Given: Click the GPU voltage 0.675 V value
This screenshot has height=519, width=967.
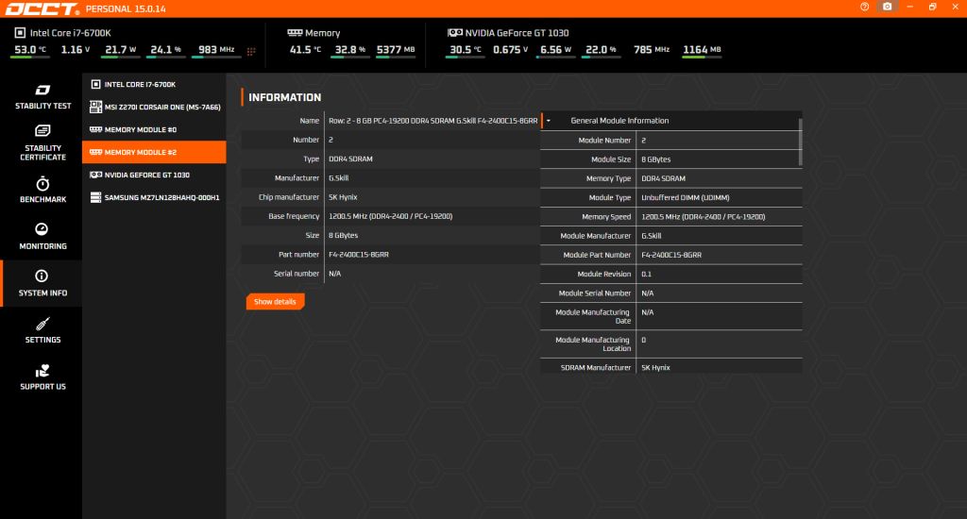Looking at the screenshot, I should (x=510, y=50).
